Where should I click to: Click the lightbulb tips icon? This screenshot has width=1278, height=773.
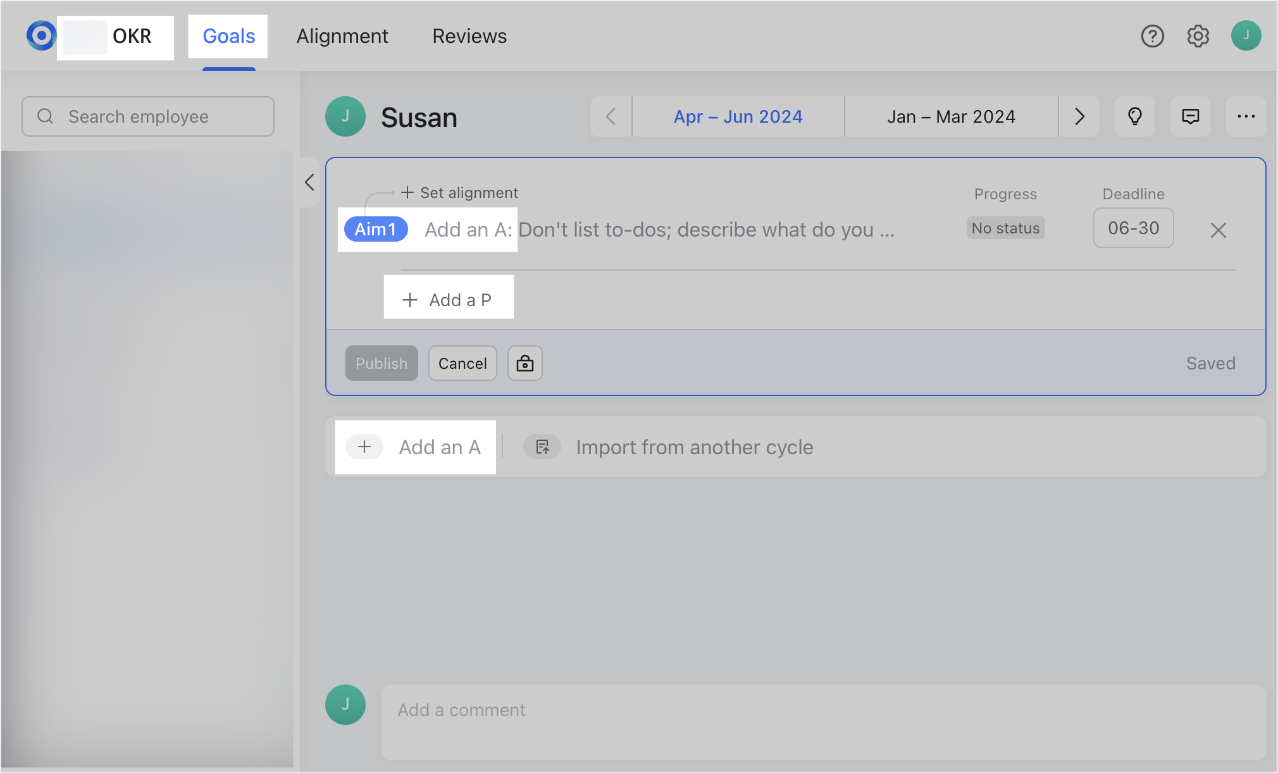pos(1135,116)
